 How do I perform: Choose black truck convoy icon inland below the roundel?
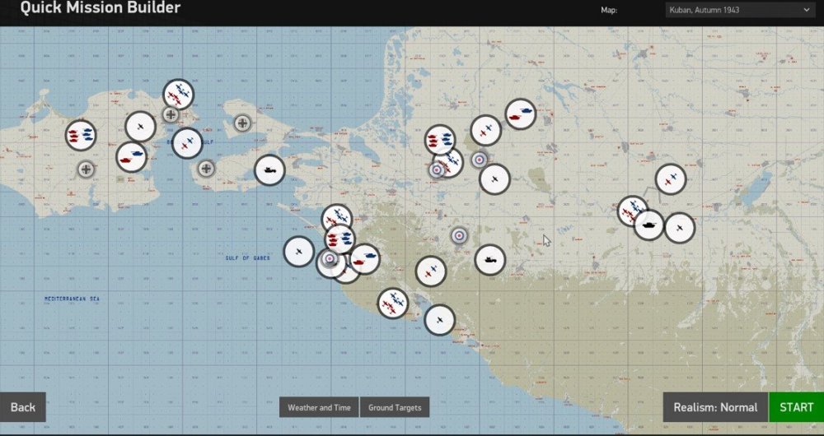coord(490,260)
